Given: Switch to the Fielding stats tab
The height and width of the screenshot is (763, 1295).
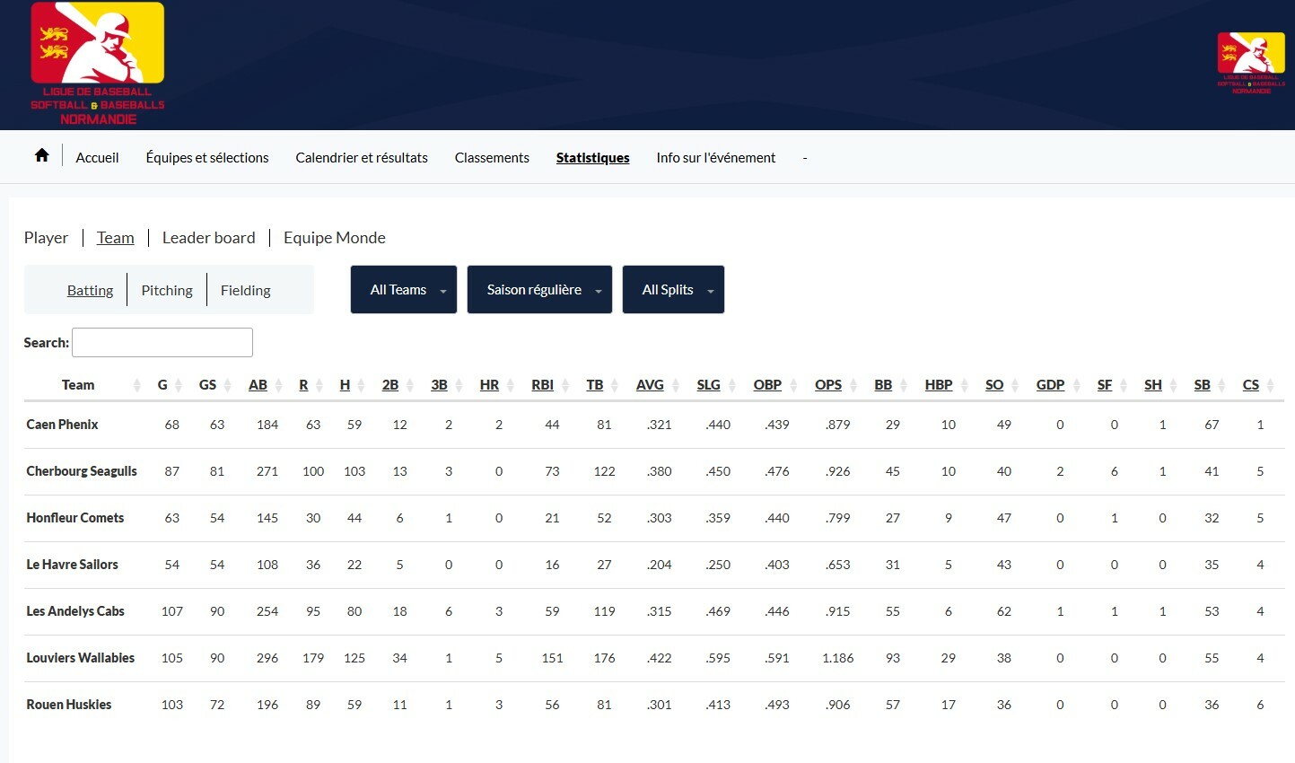Looking at the screenshot, I should (x=245, y=291).
